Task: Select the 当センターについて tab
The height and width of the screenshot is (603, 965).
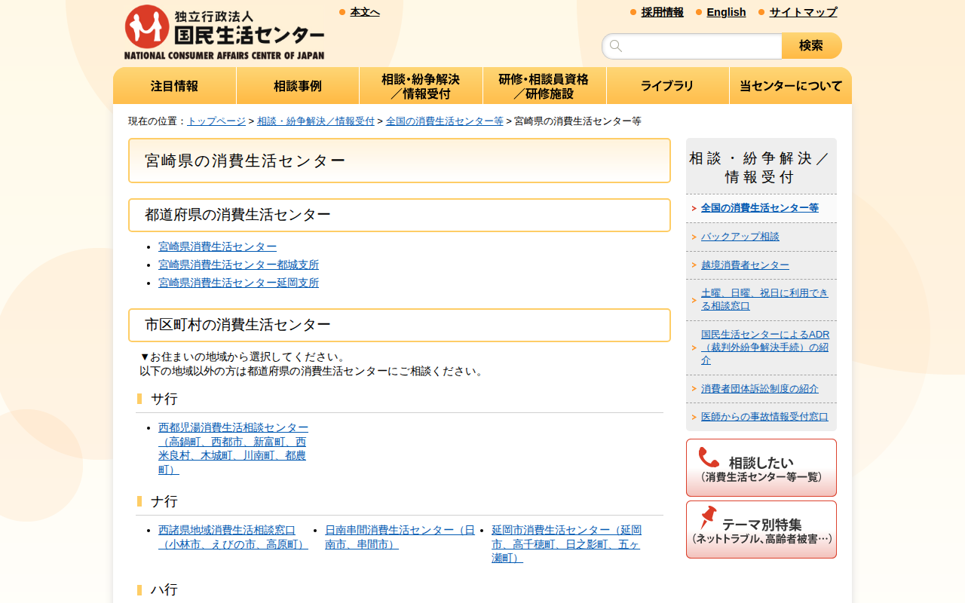Action: pyautogui.click(x=789, y=85)
